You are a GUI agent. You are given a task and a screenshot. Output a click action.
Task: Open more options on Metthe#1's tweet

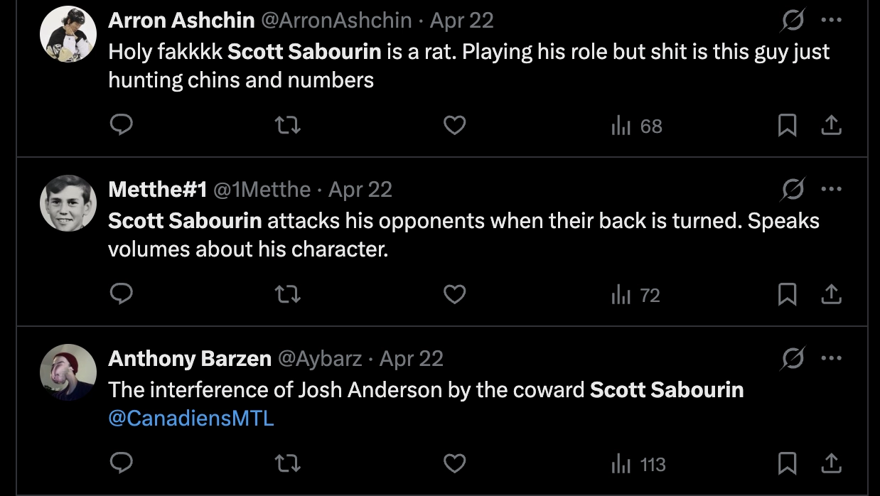pos(831,189)
